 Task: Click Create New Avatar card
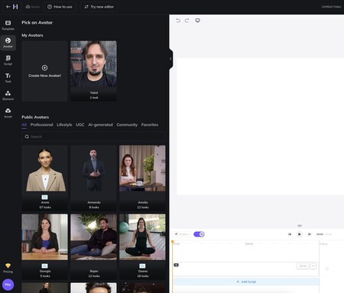[x=44, y=71]
